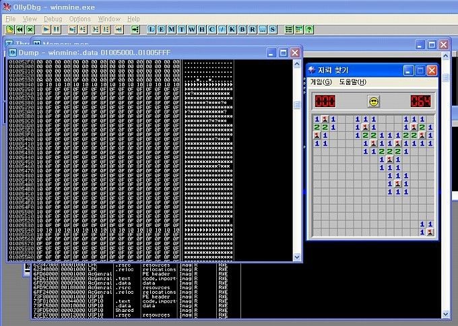
Task: Show Memory map with M toolbar button
Action: click(x=172, y=29)
